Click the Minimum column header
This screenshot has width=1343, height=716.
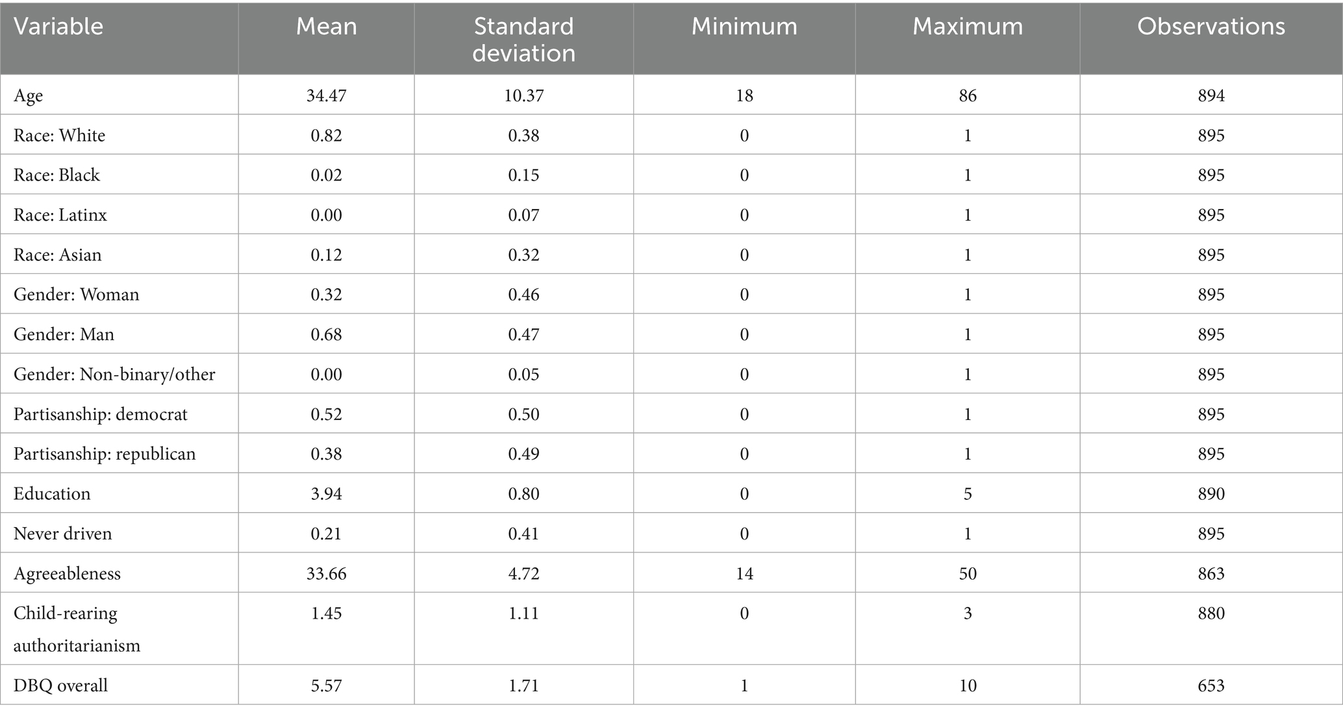[x=744, y=27]
